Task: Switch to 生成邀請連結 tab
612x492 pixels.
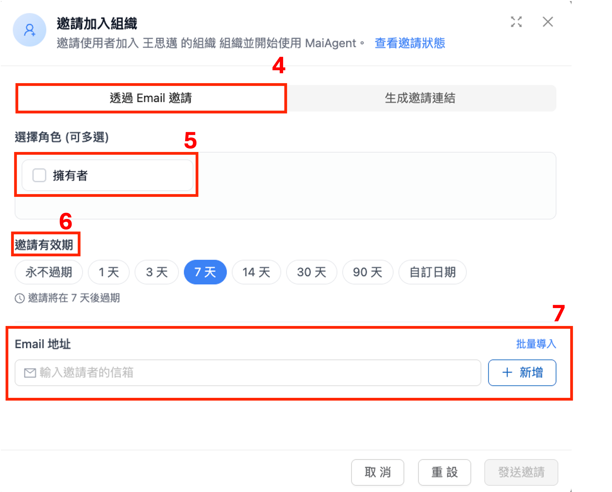Action: click(x=420, y=98)
